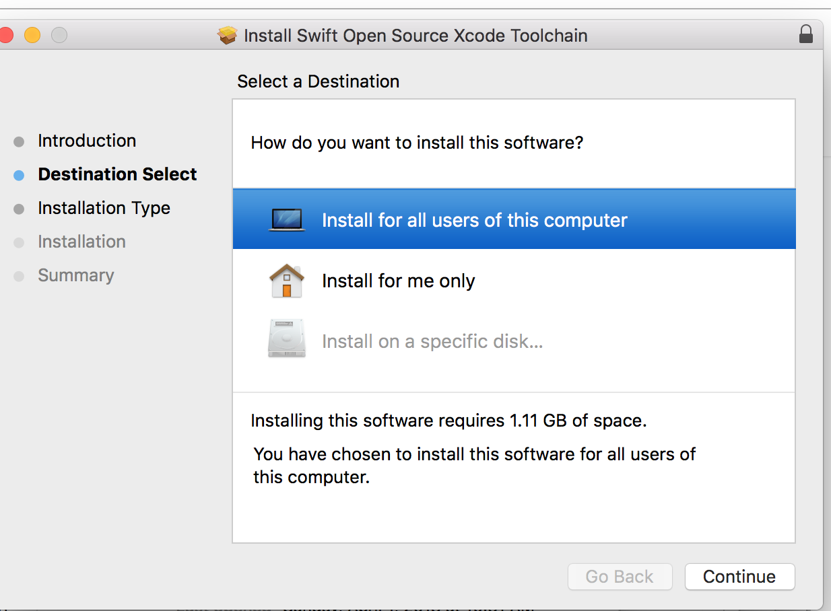The image size is (831, 611).
Task: Click the gray bullet beside Introduction
Action: (x=19, y=141)
